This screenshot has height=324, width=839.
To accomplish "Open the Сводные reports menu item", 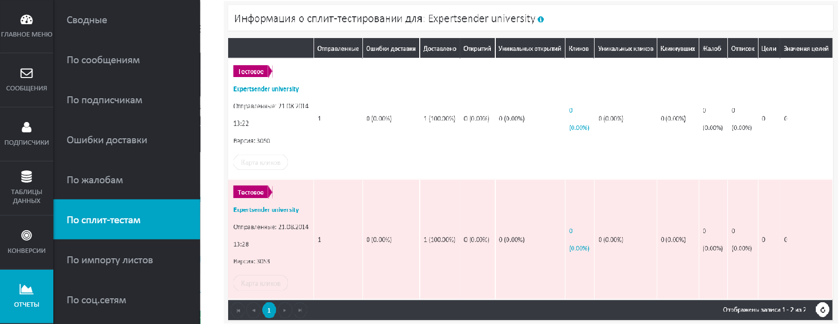I will coord(87,20).
